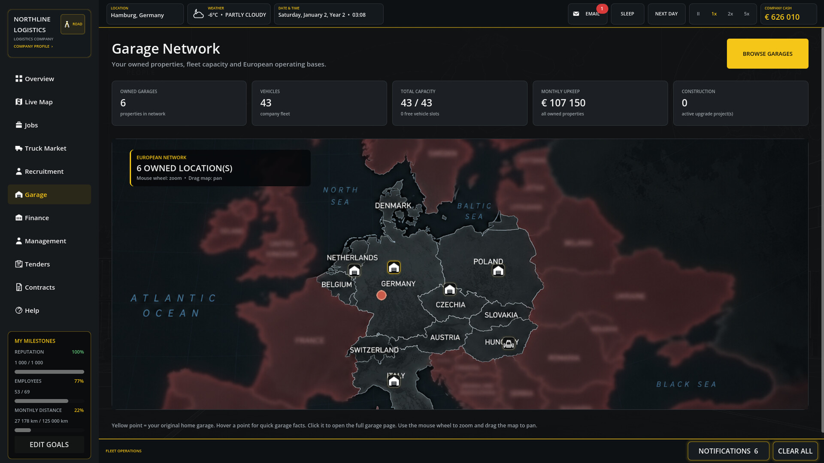Open the email inbox envelope icon

pos(576,14)
